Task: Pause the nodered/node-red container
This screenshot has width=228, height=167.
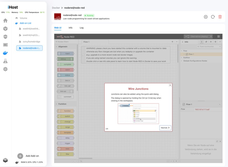Action: pos(206,17)
